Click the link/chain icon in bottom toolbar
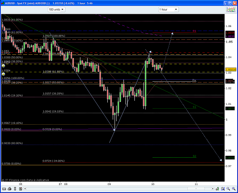 coord(15,189)
